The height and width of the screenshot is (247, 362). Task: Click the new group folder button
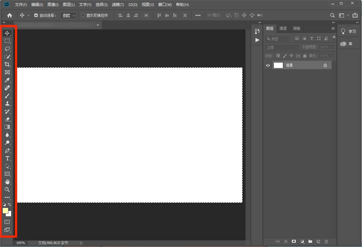(x=310, y=241)
